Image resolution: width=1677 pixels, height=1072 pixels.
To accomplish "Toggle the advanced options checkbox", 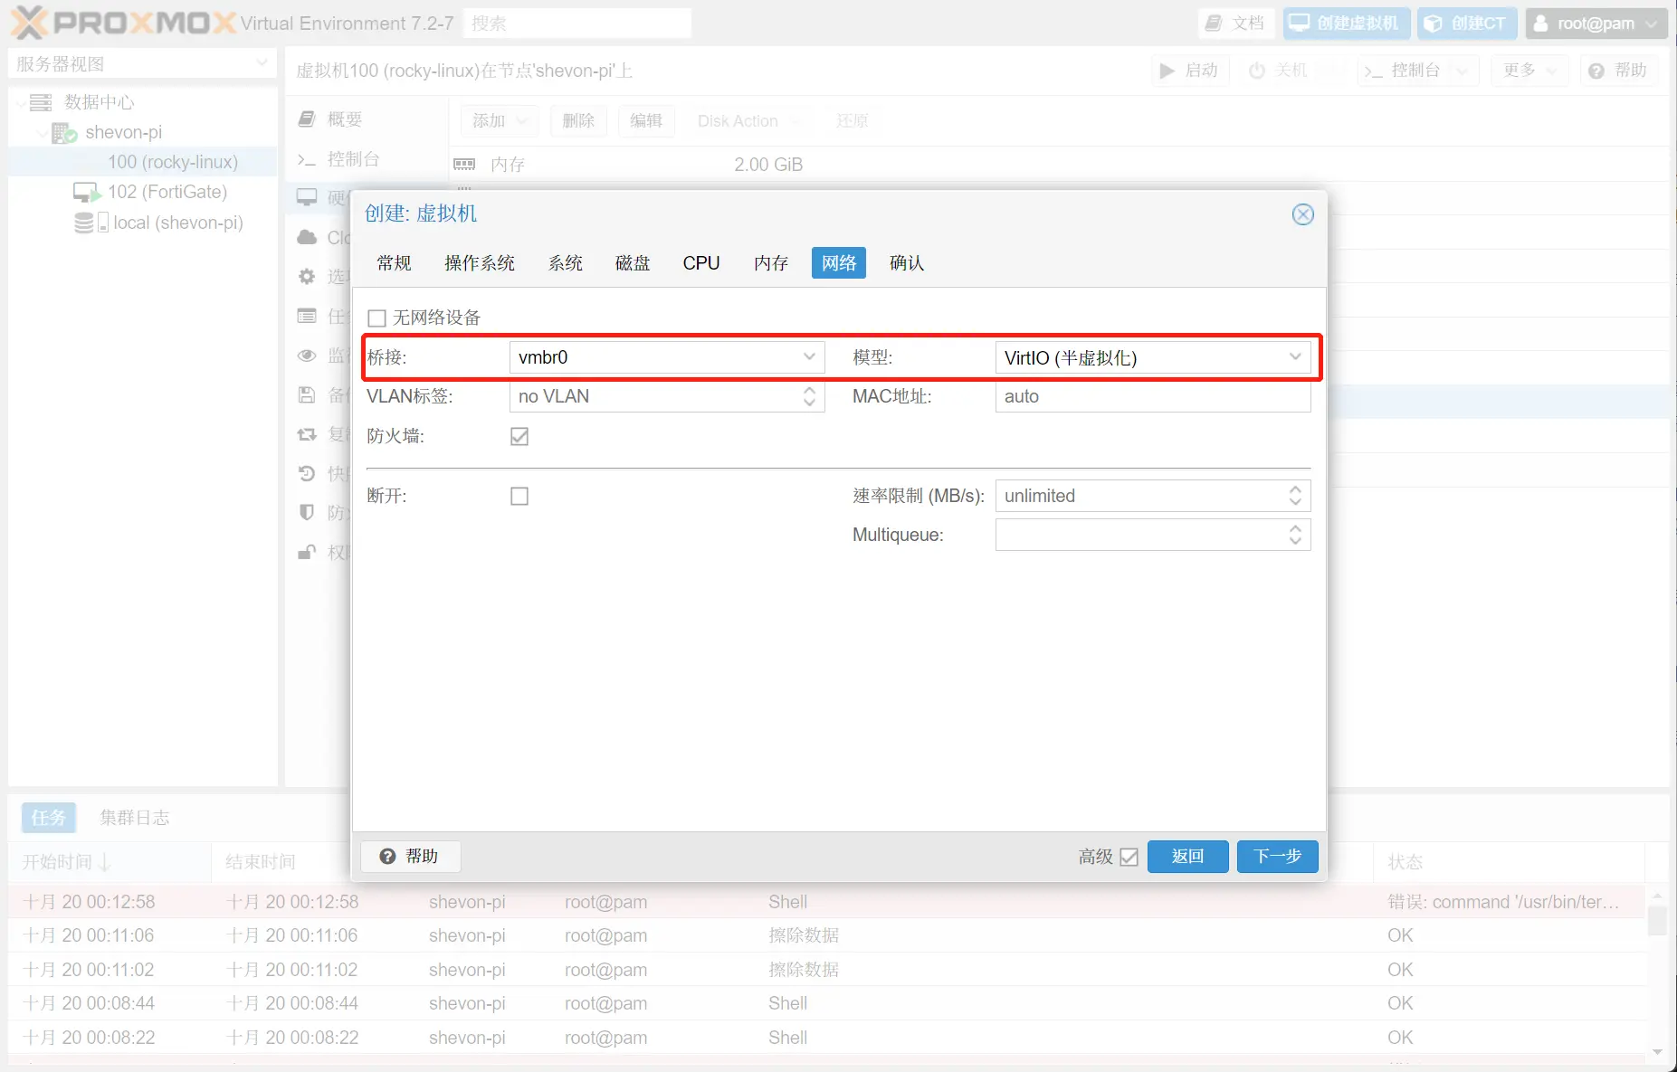I will click(1129, 857).
